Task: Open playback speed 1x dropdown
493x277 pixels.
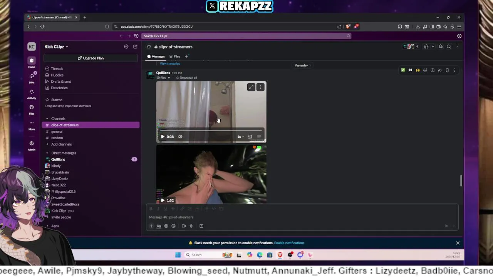Action: point(240,137)
